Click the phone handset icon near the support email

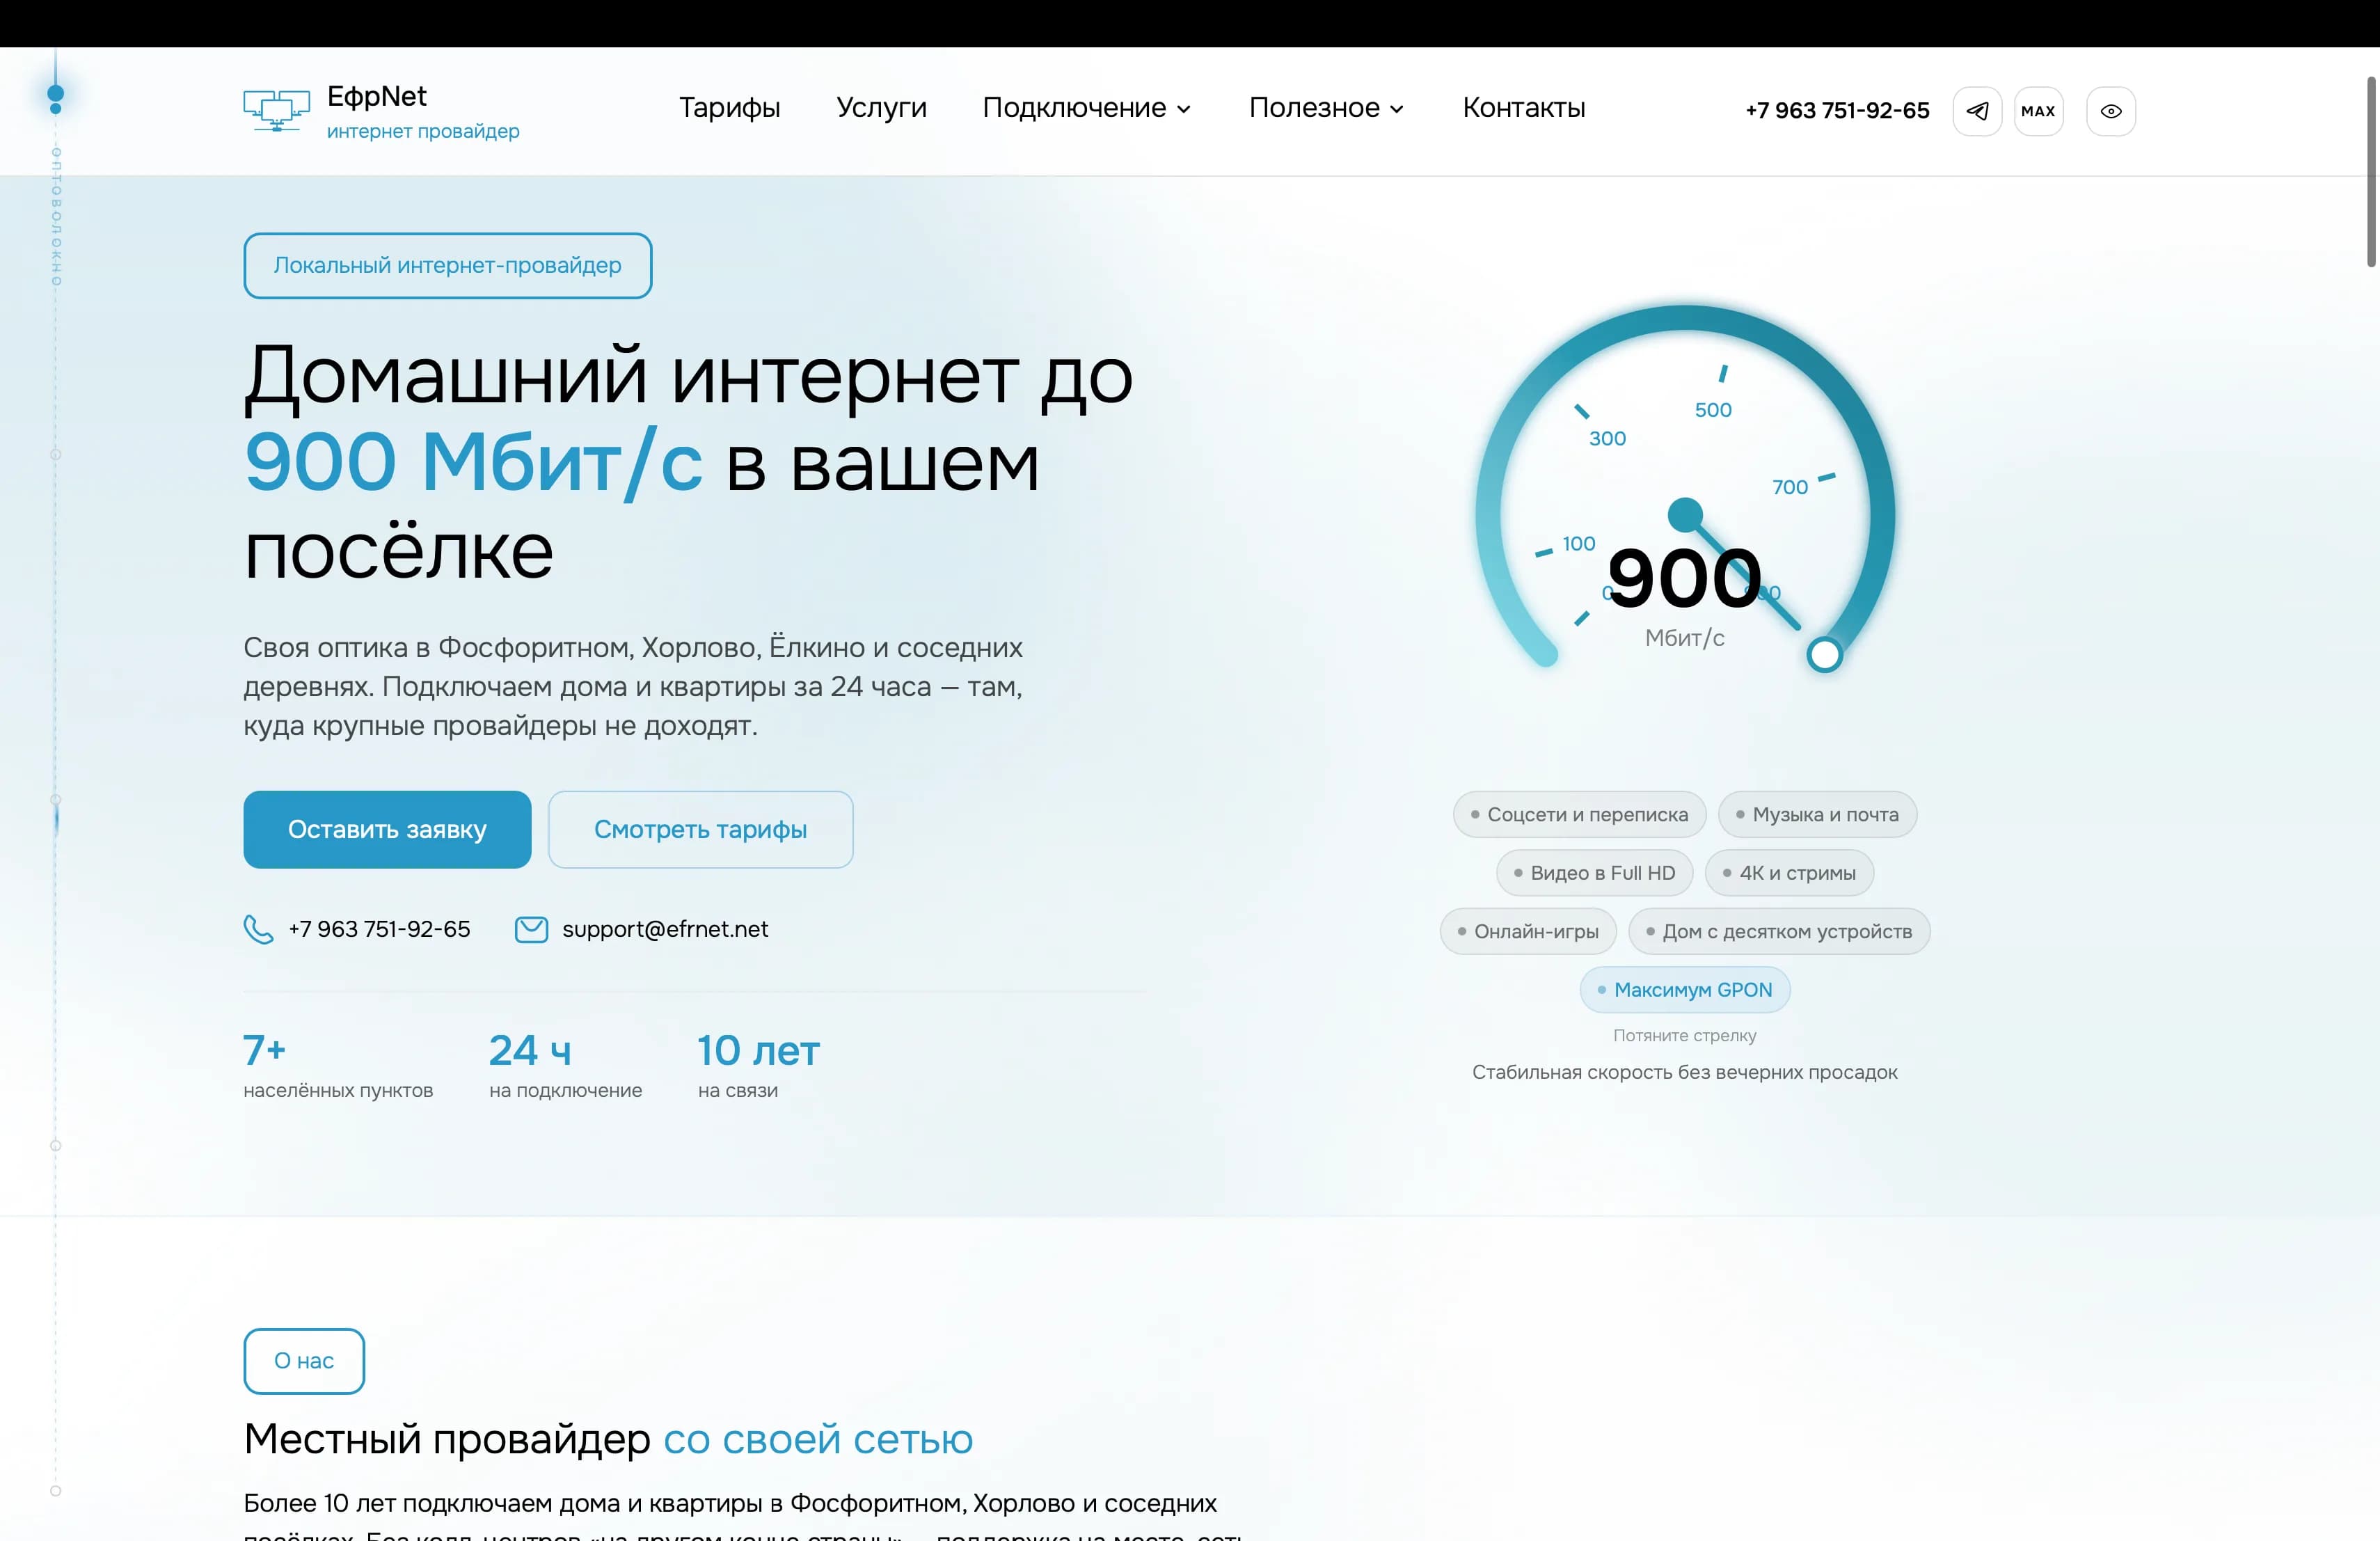click(x=258, y=929)
